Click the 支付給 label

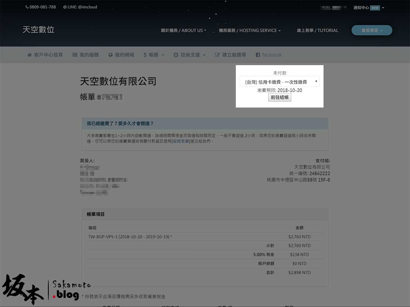coord(323,161)
